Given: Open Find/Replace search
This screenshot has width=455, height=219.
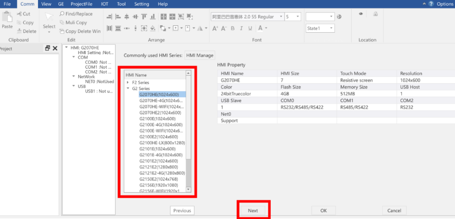Looking at the screenshot, I should [x=76, y=14].
